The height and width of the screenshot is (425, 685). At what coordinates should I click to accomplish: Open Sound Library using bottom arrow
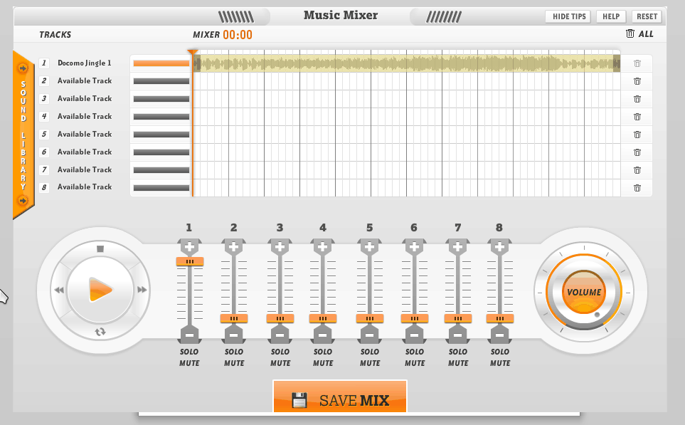[23, 201]
